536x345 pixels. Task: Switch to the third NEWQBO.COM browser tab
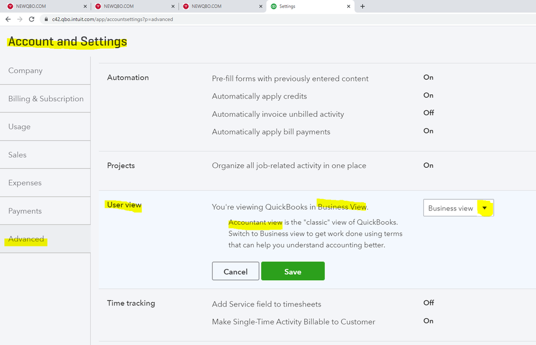[207, 6]
